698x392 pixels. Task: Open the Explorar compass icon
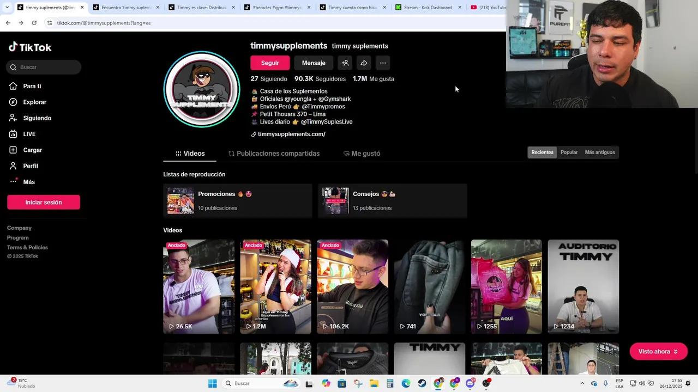point(14,102)
